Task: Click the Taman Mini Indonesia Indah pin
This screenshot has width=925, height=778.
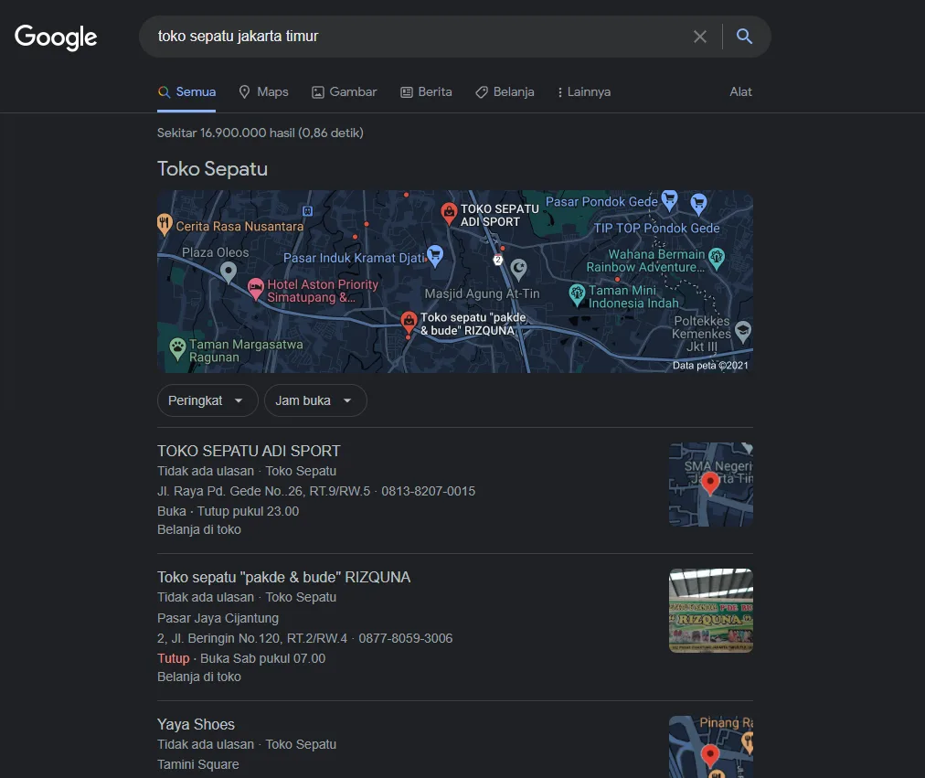Action: point(577,293)
